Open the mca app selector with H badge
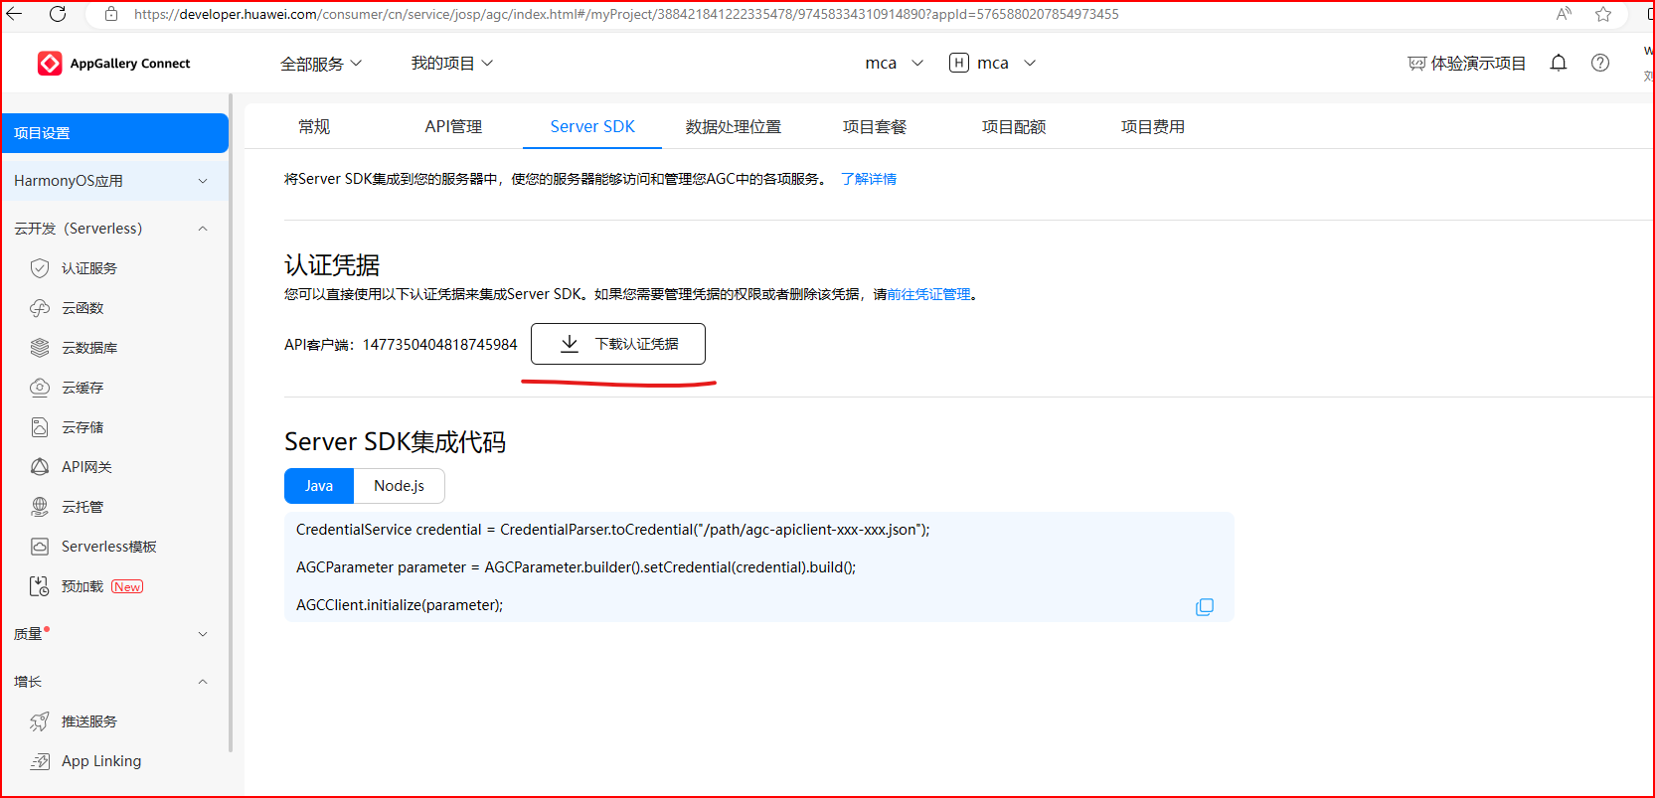 click(993, 63)
